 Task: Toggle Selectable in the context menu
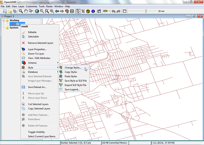[40, 37]
